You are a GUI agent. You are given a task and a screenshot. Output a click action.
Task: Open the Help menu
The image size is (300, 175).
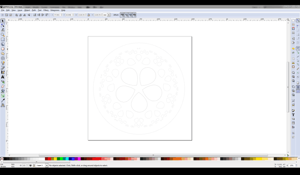point(63,10)
